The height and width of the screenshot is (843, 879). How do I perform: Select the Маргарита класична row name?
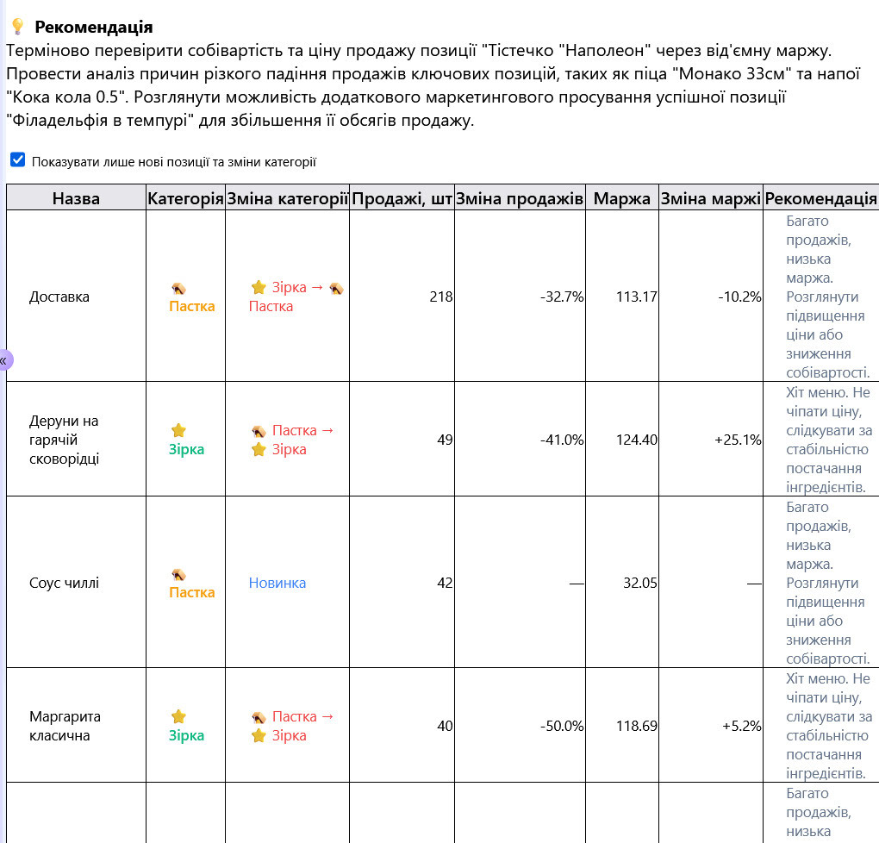(x=65, y=726)
